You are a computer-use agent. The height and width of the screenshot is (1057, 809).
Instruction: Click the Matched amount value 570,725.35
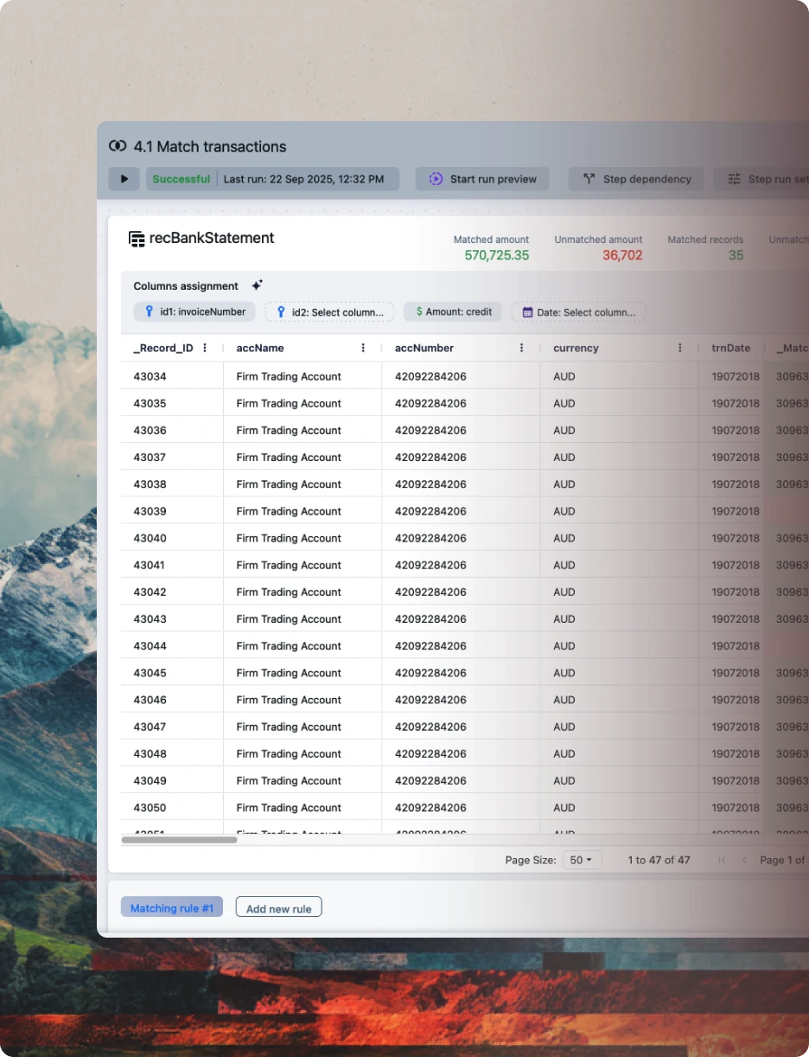pyautogui.click(x=497, y=255)
